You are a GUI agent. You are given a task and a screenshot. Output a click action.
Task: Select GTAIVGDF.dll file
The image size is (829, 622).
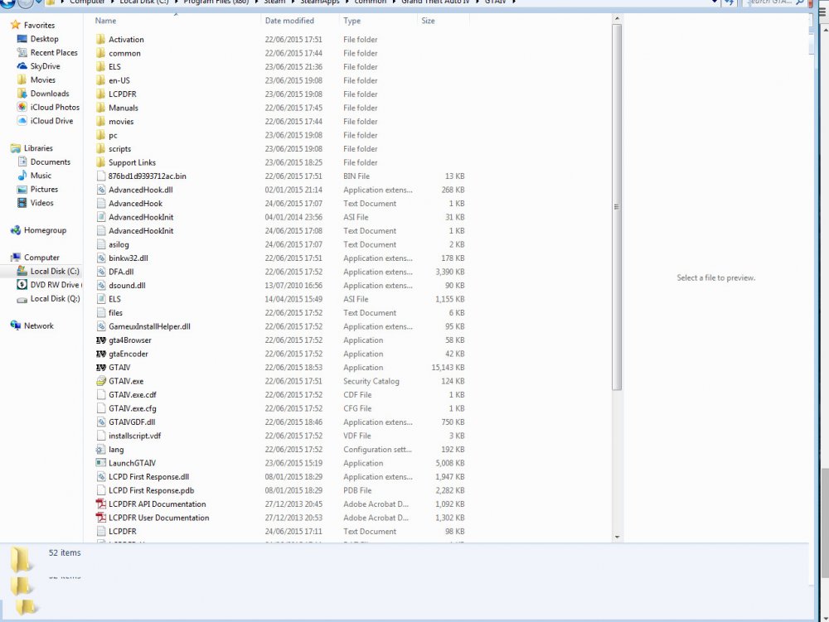[x=132, y=422]
